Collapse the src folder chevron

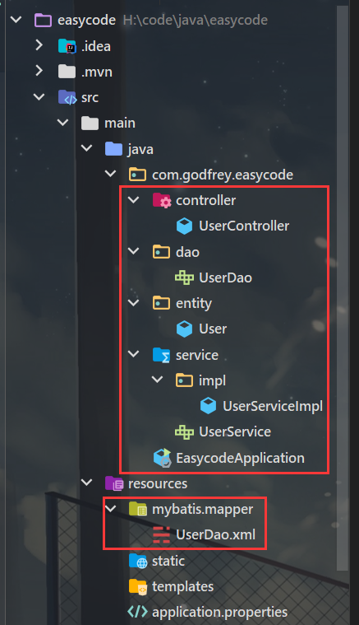coord(39,97)
